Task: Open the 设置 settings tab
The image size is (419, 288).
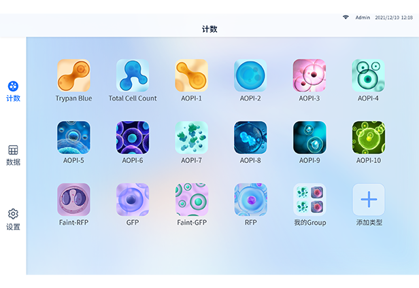Action: (13, 219)
